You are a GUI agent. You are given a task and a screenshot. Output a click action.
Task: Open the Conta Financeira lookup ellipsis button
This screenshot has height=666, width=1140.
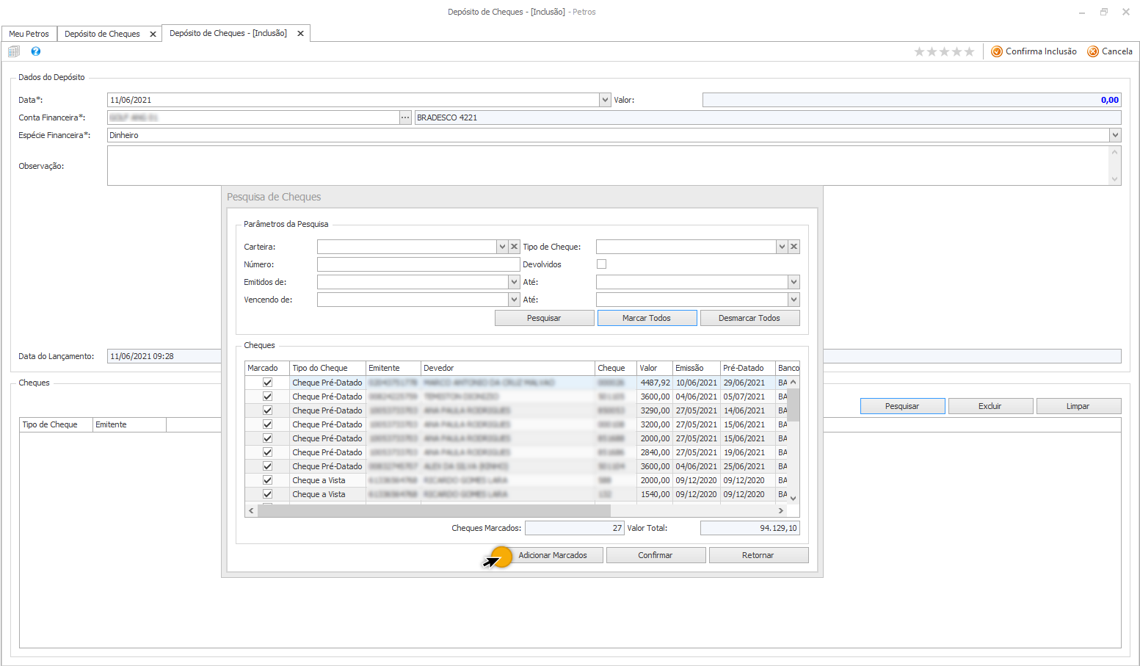pyautogui.click(x=405, y=117)
